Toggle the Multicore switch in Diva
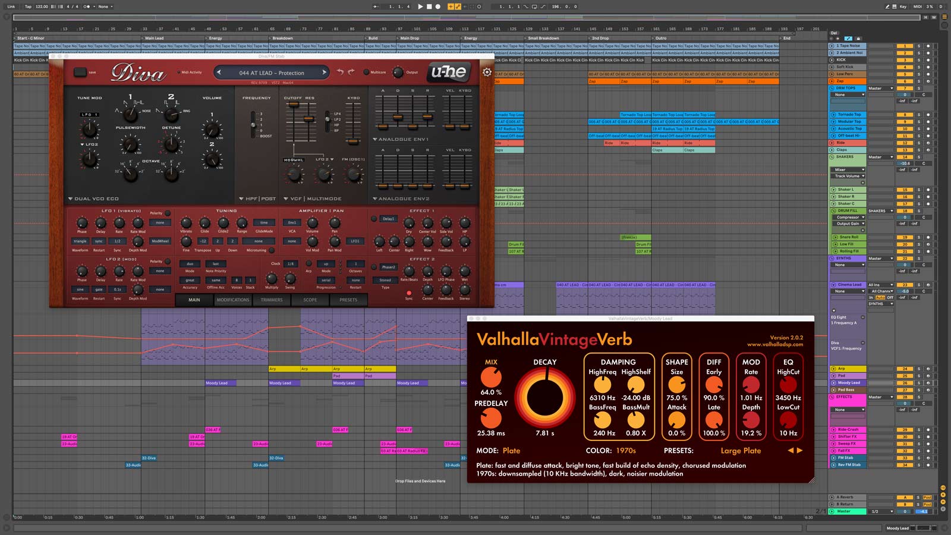Viewport: 951px width, 535px height. (x=366, y=73)
